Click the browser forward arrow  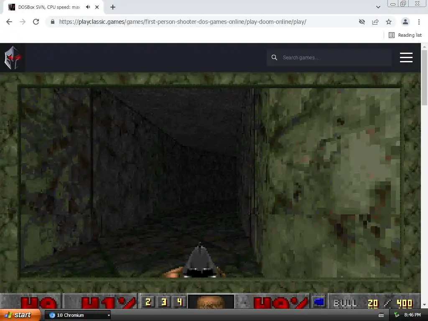pyautogui.click(x=23, y=22)
